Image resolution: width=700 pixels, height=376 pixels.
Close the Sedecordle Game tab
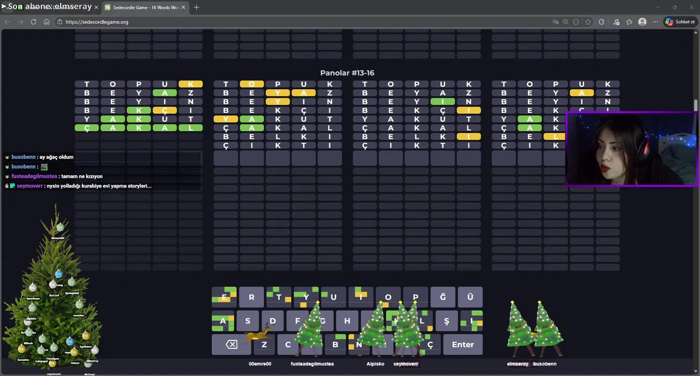(x=183, y=7)
